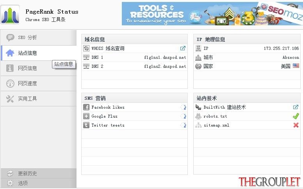Click the IP 地理信息 panel header

pyautogui.click(x=247, y=39)
